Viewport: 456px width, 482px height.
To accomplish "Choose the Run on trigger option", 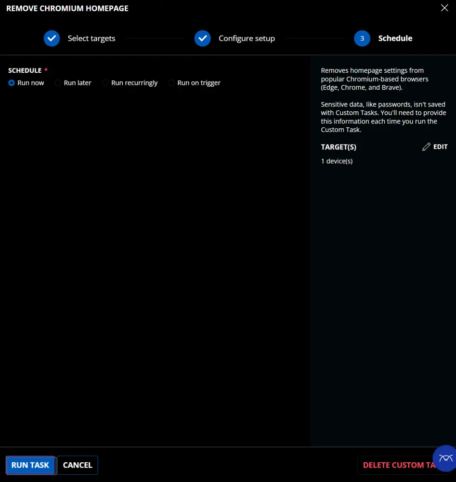I will point(171,83).
